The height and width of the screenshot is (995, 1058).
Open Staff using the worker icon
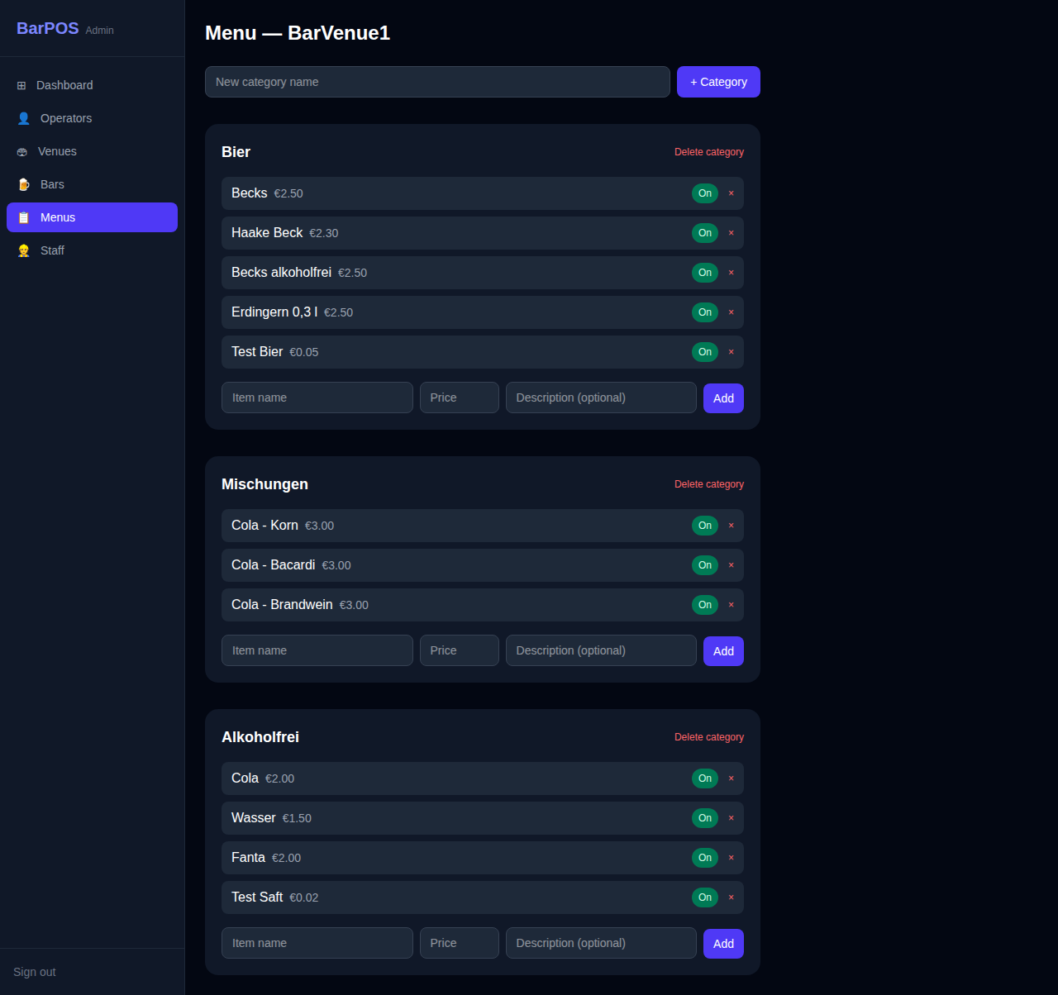(x=23, y=250)
